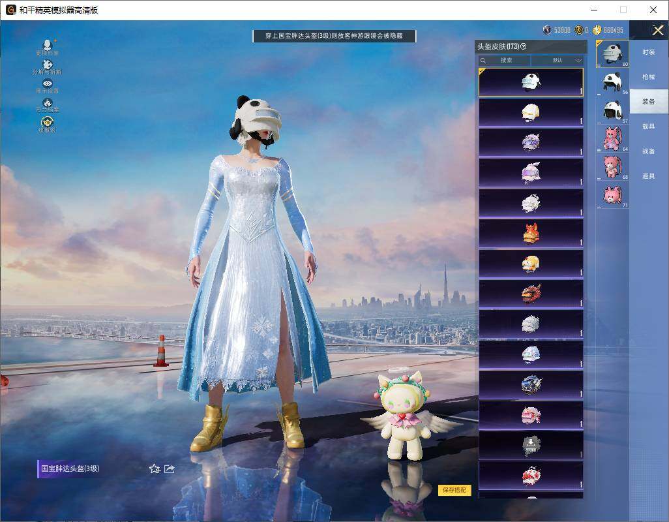This screenshot has width=669, height=522.
Task: Select the panda helmet thumbnail numbered 56
Action: point(613,82)
